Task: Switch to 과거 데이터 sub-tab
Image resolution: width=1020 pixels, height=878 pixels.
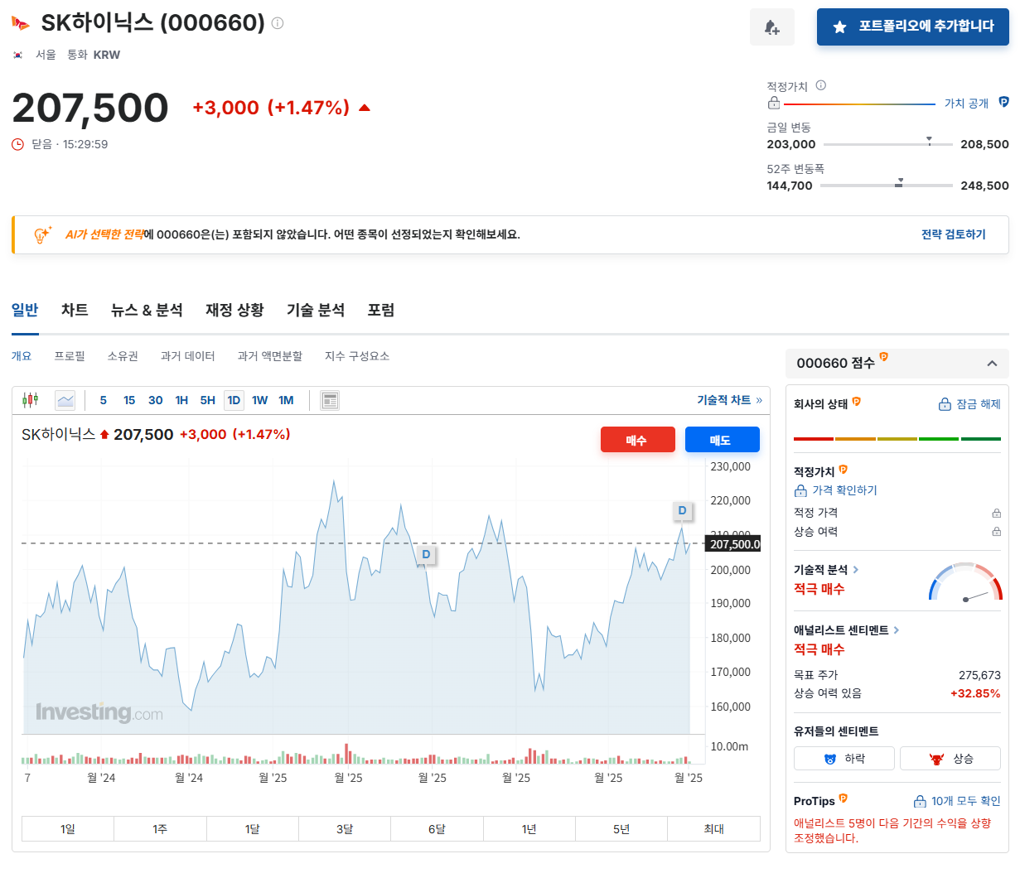Action: (x=188, y=356)
